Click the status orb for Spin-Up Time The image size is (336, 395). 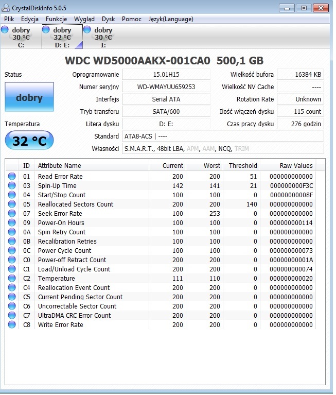(x=12, y=186)
